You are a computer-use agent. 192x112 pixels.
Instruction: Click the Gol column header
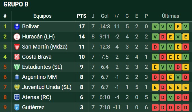[x=105, y=16]
